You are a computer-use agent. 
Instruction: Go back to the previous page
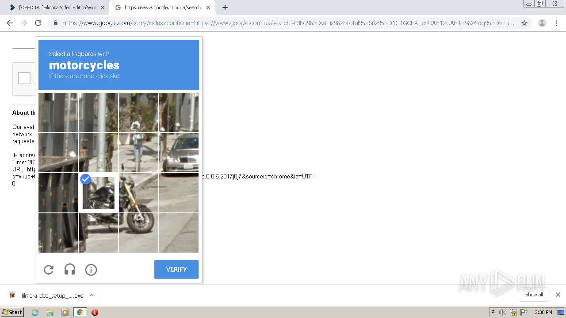10,23
